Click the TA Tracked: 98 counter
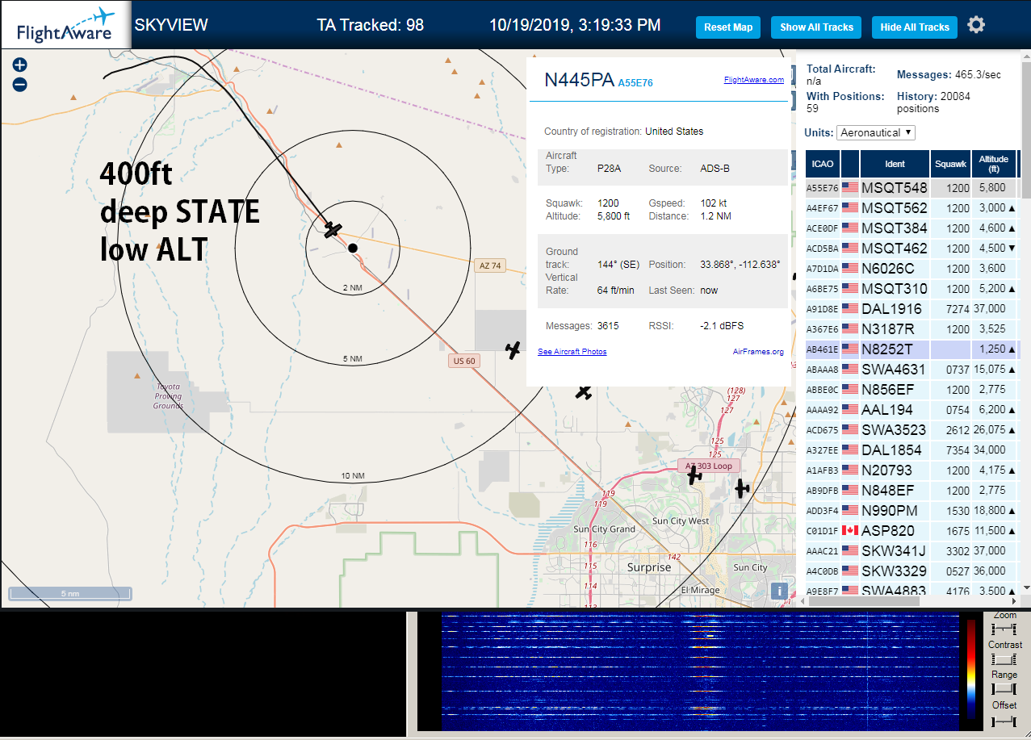Screen dimensions: 1031x740 click(371, 25)
